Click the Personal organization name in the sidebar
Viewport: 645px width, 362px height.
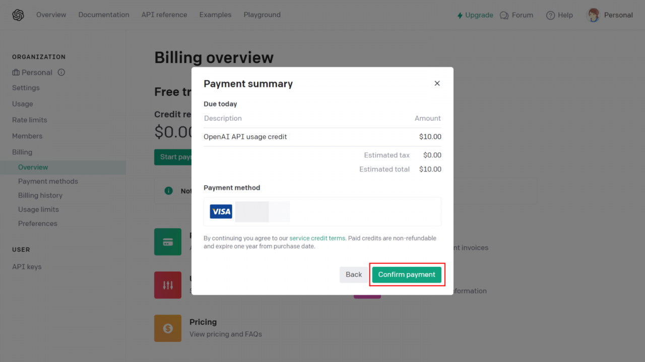point(37,72)
